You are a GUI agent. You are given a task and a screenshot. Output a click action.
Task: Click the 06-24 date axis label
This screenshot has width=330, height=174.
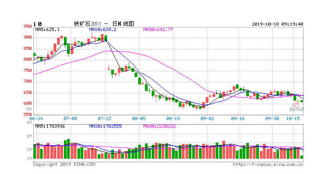(x=36, y=119)
